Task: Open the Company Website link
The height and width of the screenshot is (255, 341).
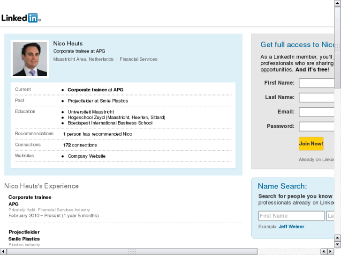Action: click(x=87, y=156)
